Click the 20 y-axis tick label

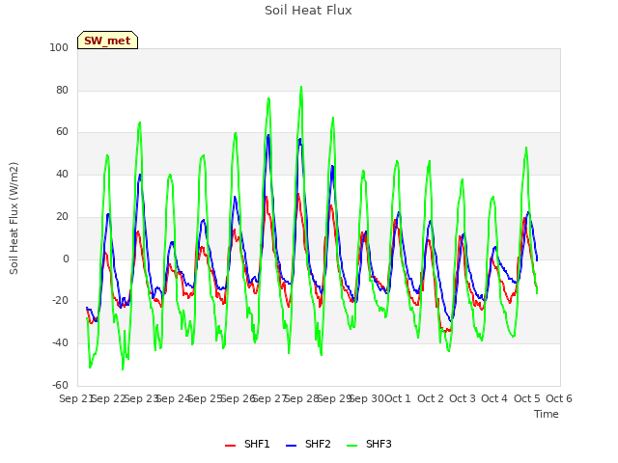pyautogui.click(x=62, y=216)
